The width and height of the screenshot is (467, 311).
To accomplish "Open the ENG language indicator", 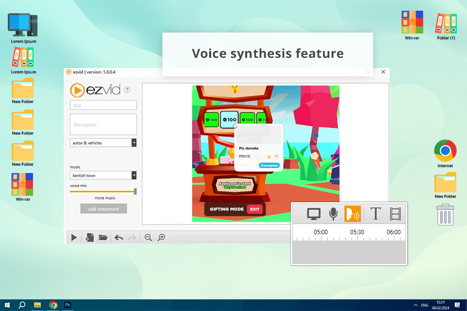I will pos(425,305).
